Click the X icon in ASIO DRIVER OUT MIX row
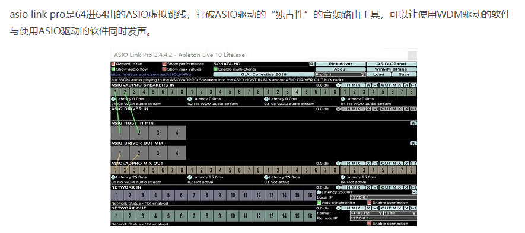Screen dimensions: 525x233 [x=413, y=143]
